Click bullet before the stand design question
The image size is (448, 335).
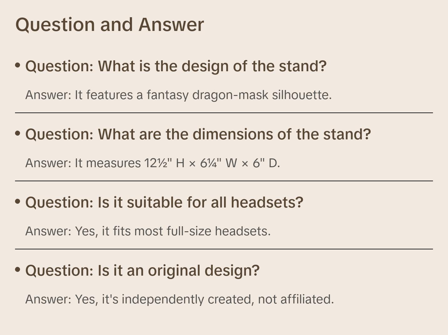(18, 65)
